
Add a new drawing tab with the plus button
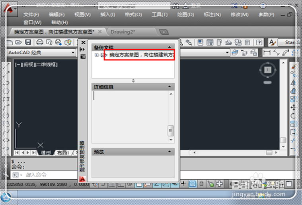(164, 32)
